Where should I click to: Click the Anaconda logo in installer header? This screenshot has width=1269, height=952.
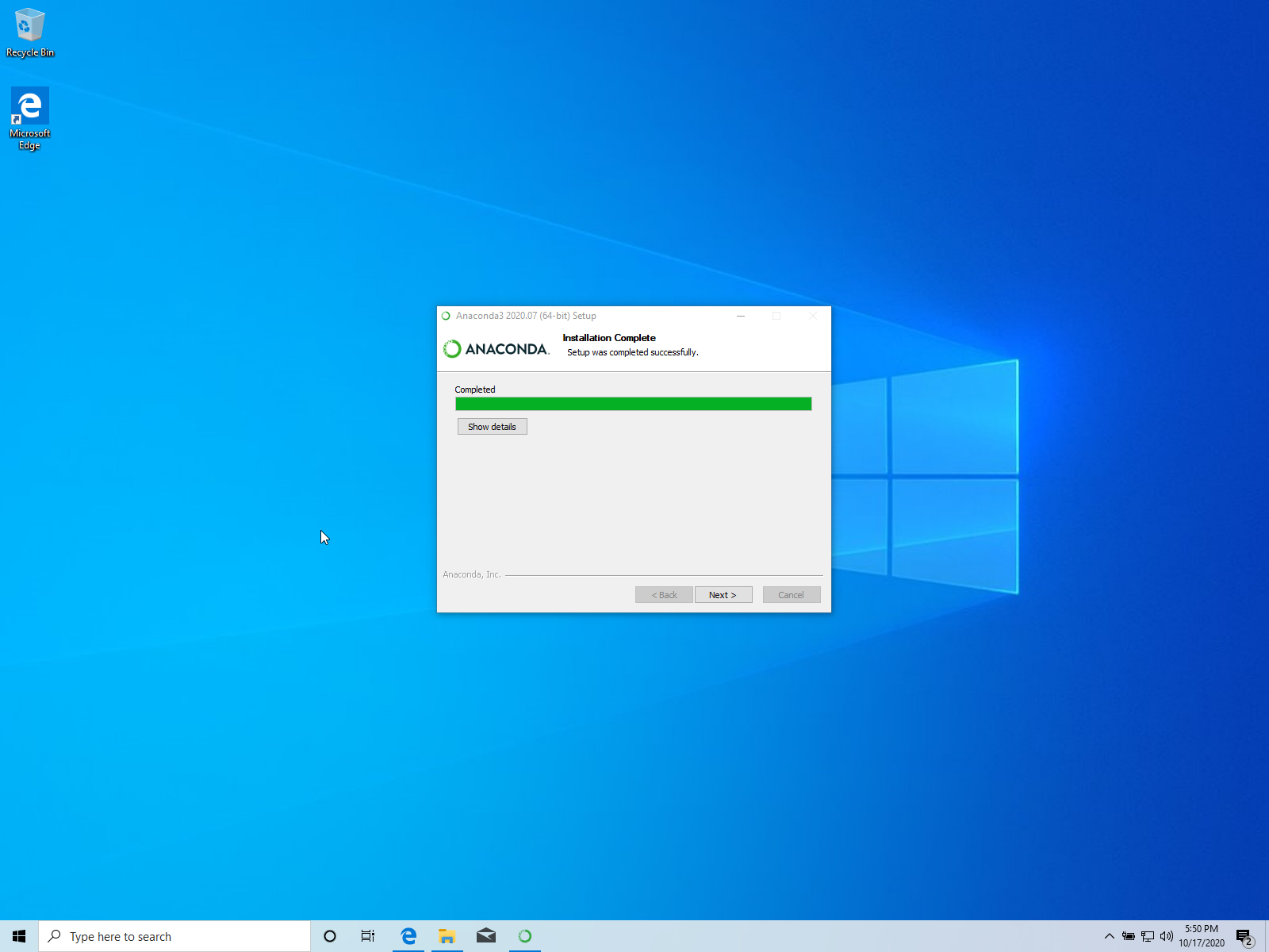pos(496,349)
